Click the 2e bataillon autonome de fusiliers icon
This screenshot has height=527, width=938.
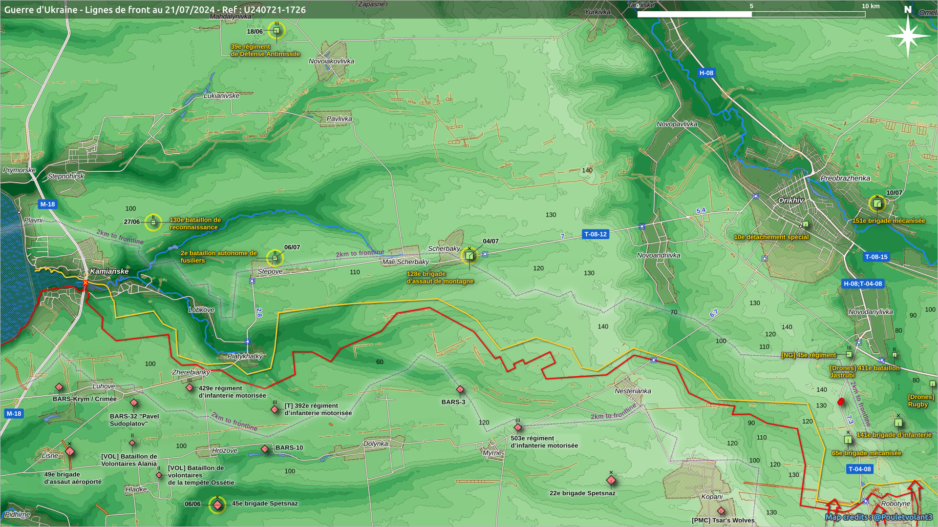[x=275, y=258]
